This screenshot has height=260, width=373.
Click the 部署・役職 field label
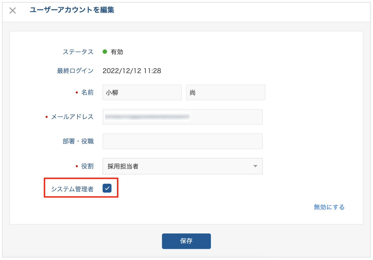[x=78, y=141]
